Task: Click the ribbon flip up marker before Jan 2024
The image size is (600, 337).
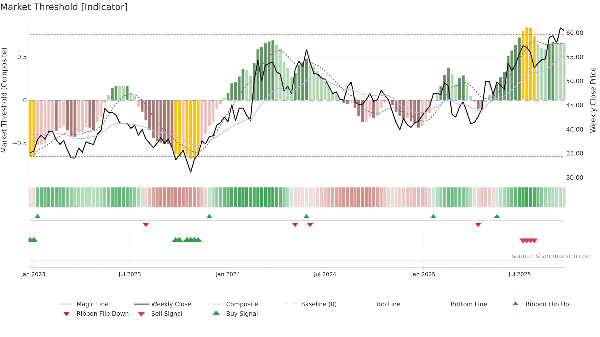Action: click(209, 216)
